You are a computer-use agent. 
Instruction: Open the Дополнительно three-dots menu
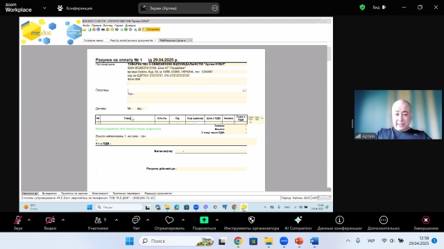click(x=384, y=223)
